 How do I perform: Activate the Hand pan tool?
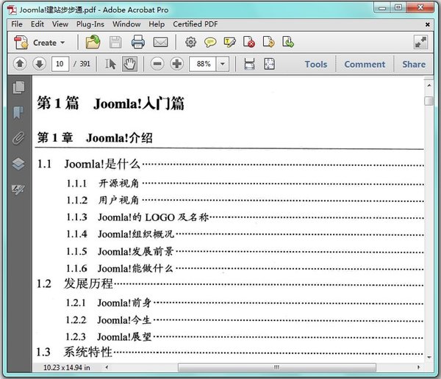coord(129,64)
